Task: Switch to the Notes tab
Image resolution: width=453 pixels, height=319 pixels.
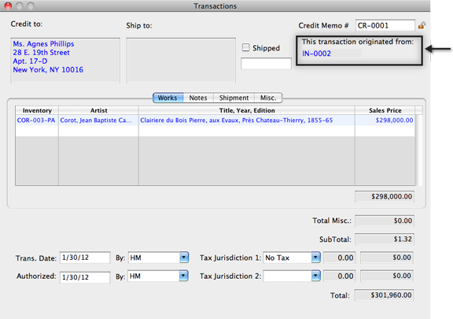Action: [x=198, y=98]
